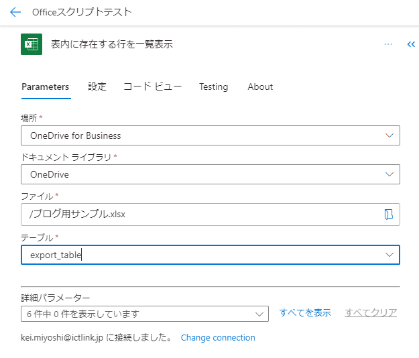This screenshot has height=358, width=419.
Task: Click the back arrow icon
Action: tap(15, 12)
